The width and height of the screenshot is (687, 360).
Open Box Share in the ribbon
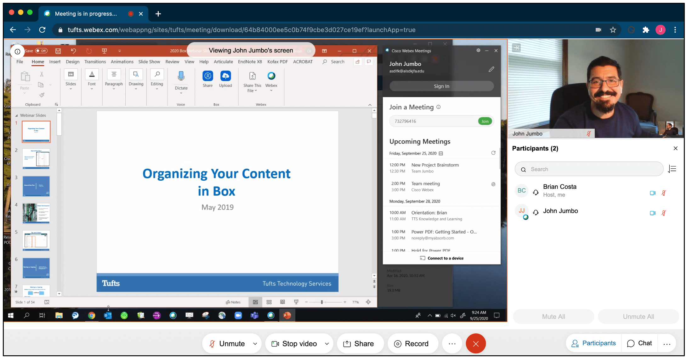tap(207, 79)
